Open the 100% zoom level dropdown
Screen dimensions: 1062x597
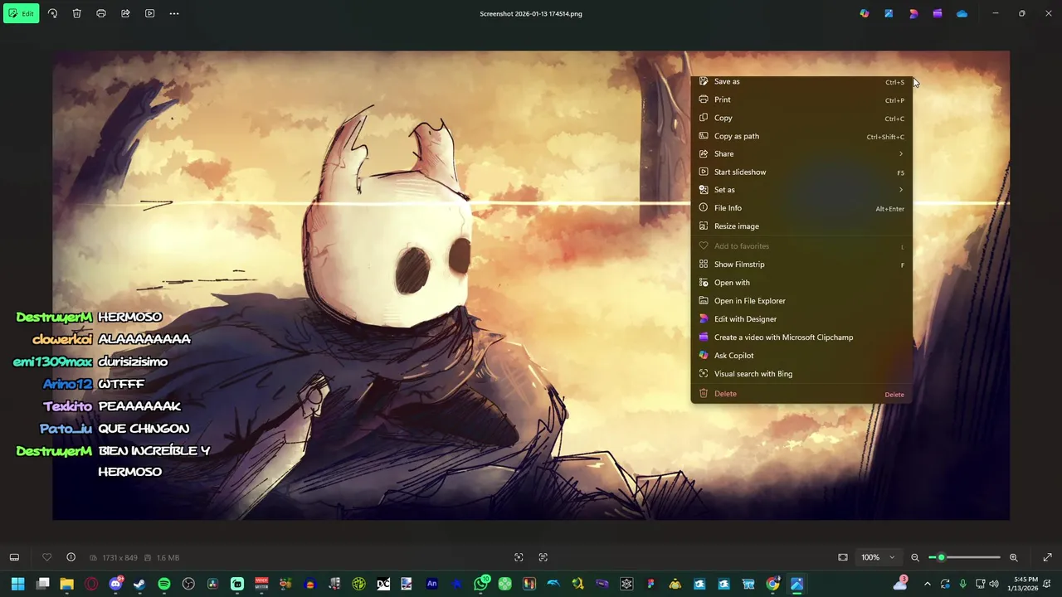tap(877, 557)
